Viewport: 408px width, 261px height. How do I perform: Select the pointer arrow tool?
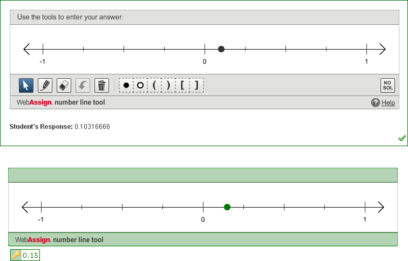coord(26,85)
